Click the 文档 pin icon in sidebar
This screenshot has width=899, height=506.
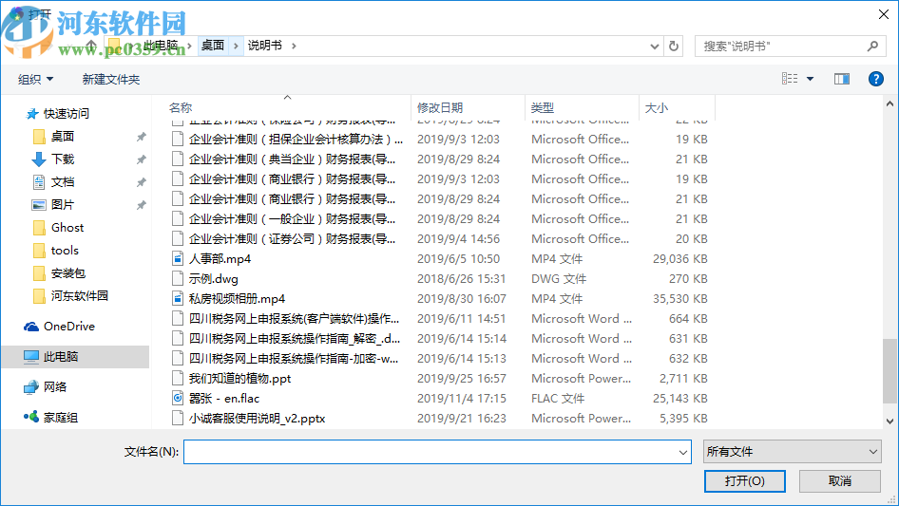[141, 183]
